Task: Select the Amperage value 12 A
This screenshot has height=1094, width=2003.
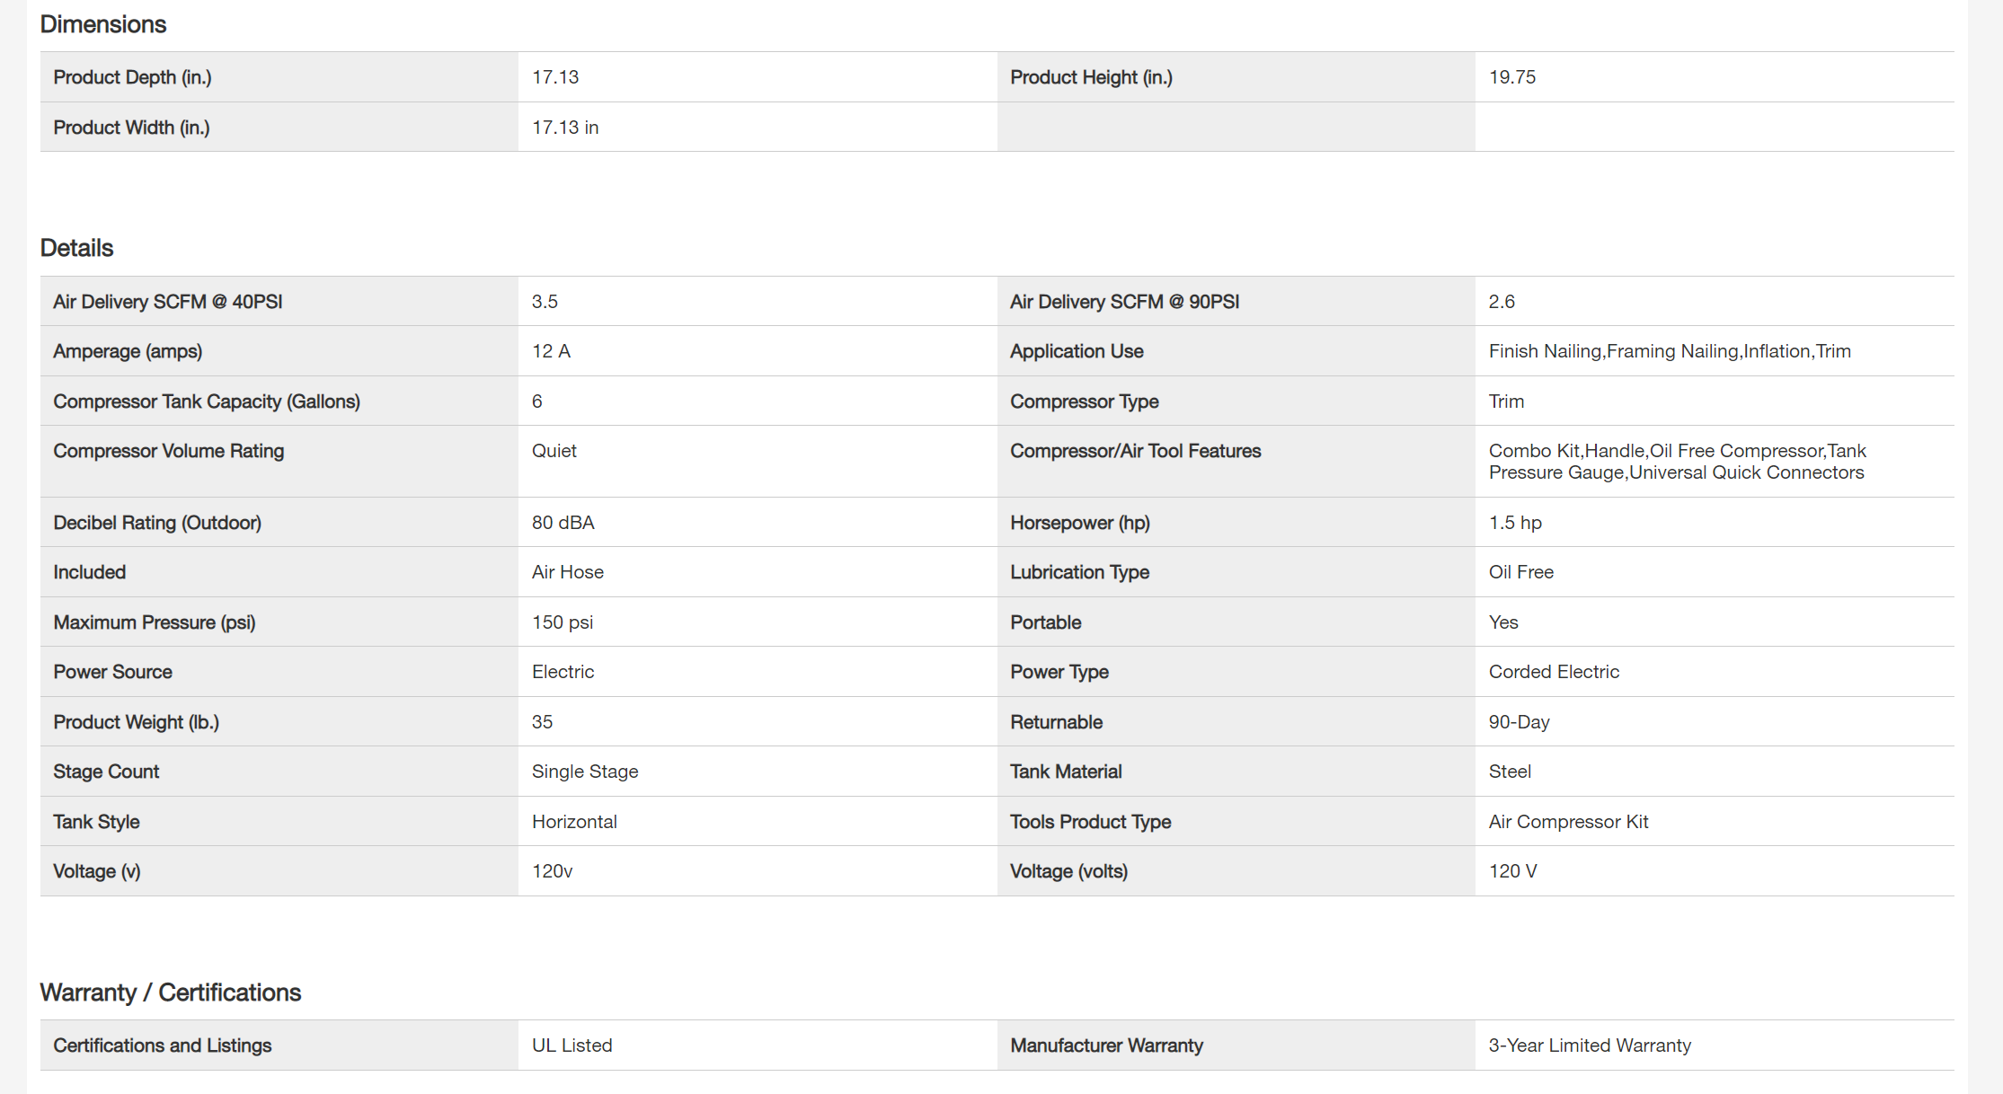Action: click(x=551, y=351)
